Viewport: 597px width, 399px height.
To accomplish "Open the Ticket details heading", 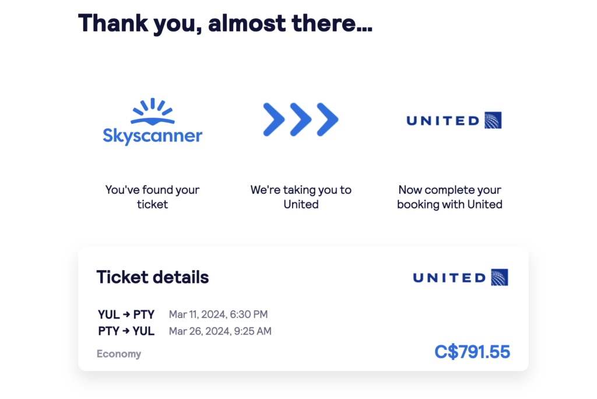I will point(152,277).
